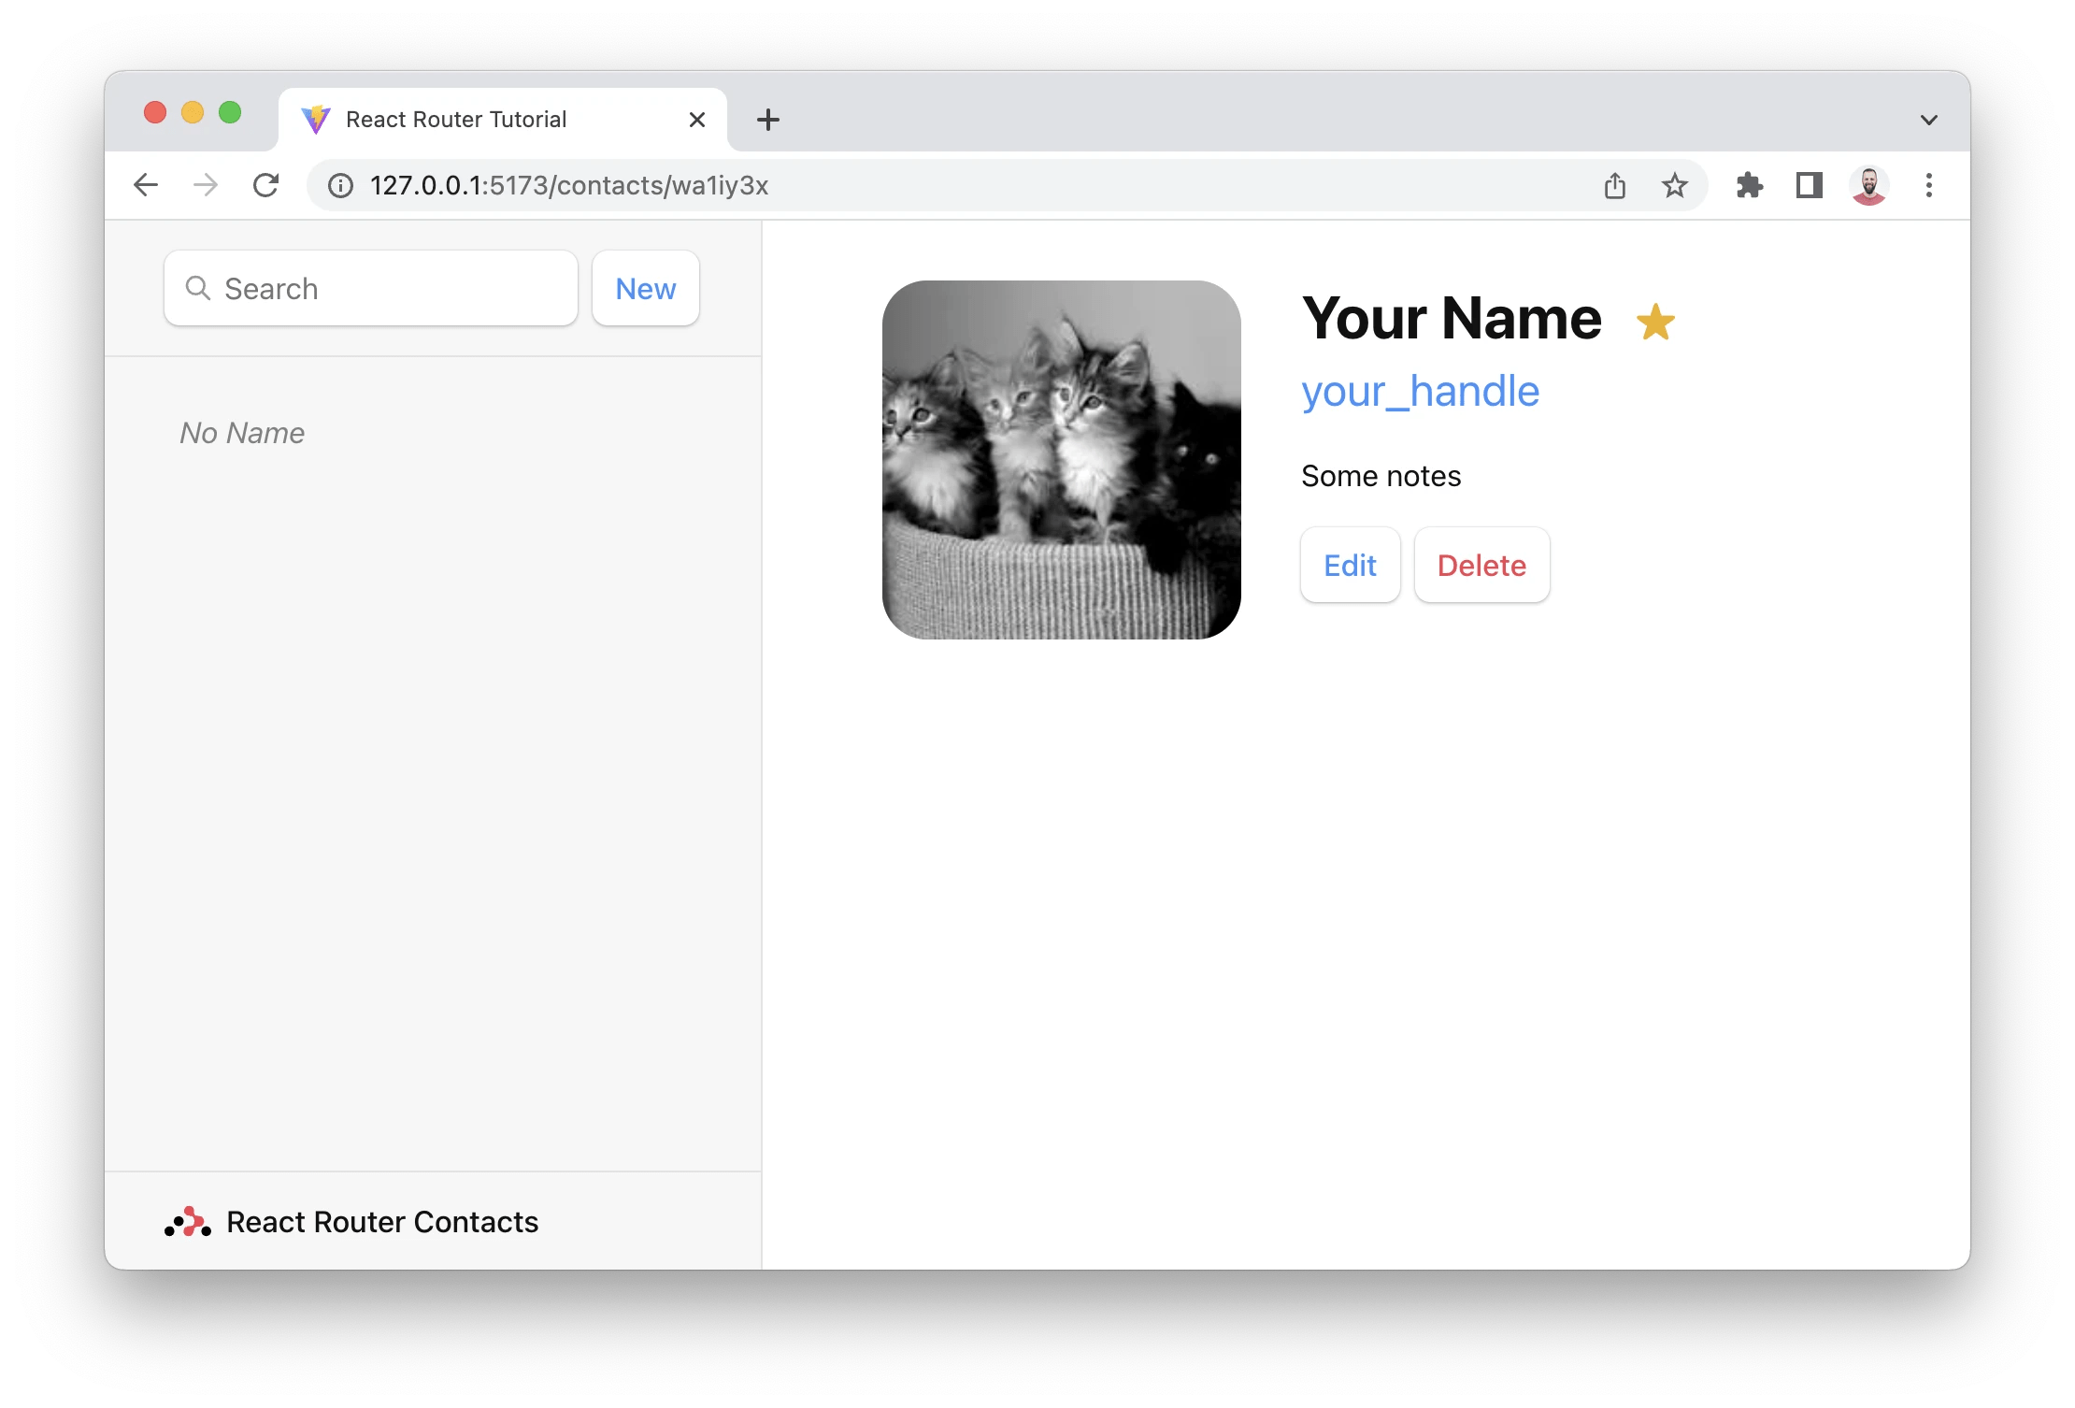The width and height of the screenshot is (2075, 1408).
Task: Click the search magnifier in the sidebar
Action: [198, 288]
